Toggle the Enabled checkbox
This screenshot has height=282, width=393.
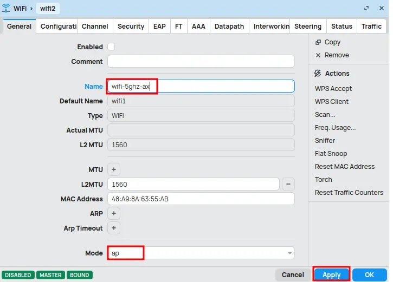click(111, 47)
